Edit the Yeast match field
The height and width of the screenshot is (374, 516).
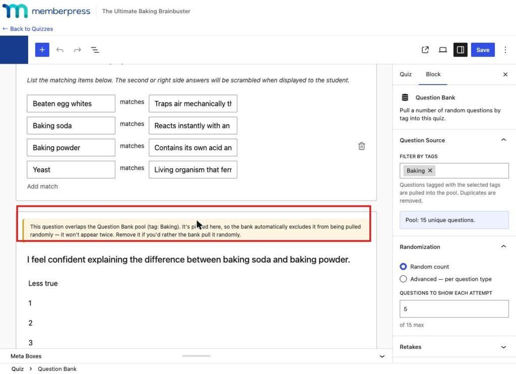(71, 169)
